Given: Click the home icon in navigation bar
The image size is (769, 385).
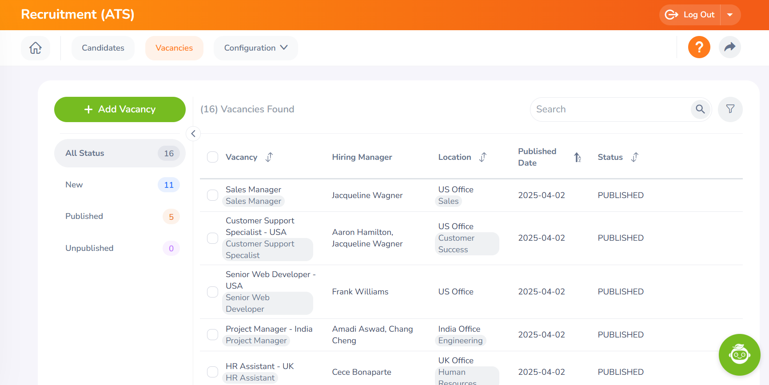Looking at the screenshot, I should 36,48.
